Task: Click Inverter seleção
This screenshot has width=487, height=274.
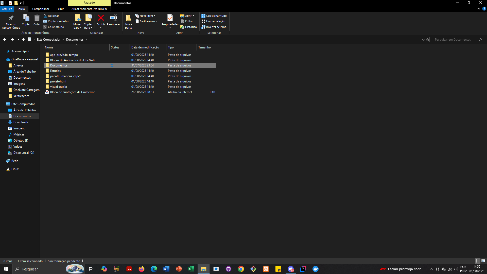Action: click(214, 27)
